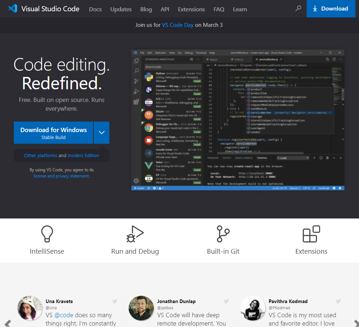Expand the download options chevron dropdown
The width and height of the screenshot is (359, 327).
(x=102, y=132)
